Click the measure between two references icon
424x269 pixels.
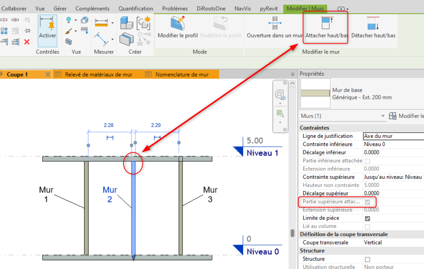click(x=102, y=39)
